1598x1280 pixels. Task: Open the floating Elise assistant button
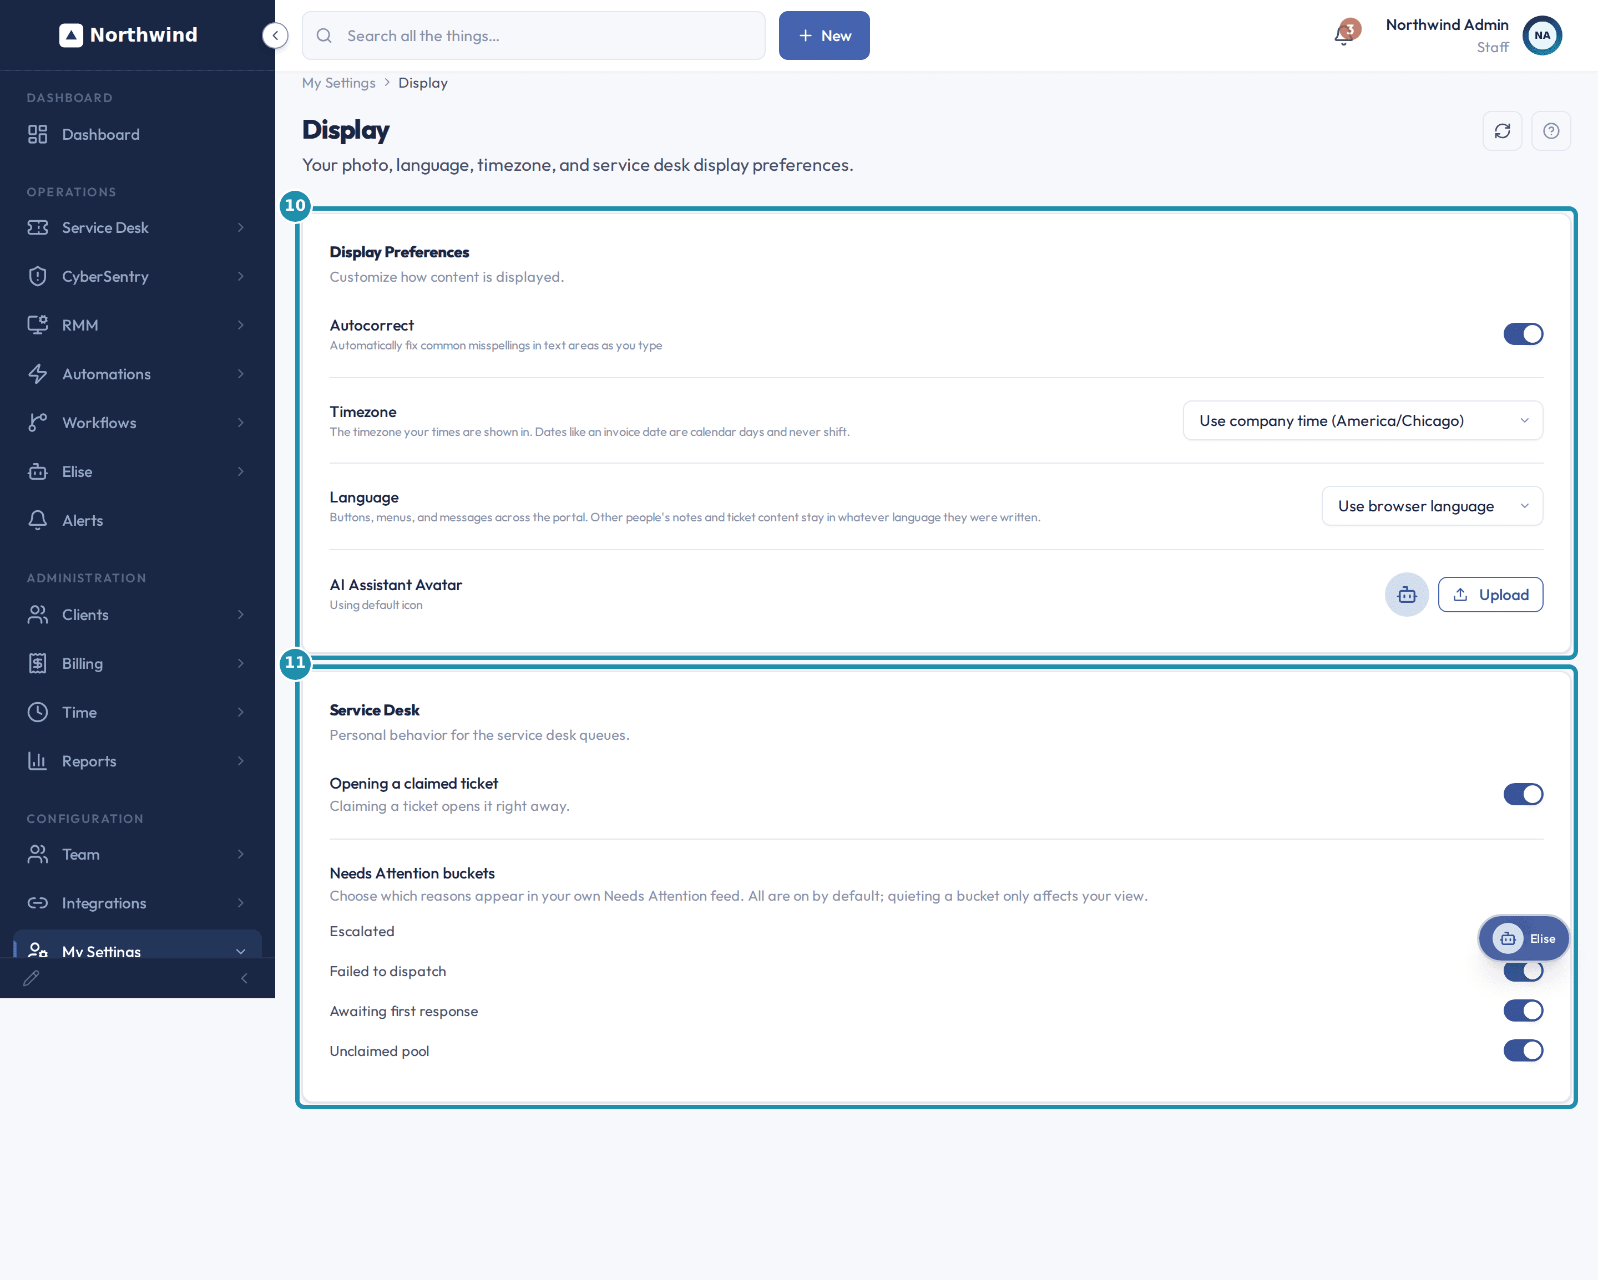click(x=1524, y=938)
